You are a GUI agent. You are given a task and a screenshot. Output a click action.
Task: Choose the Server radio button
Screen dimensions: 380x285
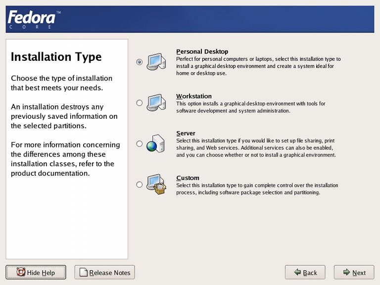pyautogui.click(x=140, y=144)
